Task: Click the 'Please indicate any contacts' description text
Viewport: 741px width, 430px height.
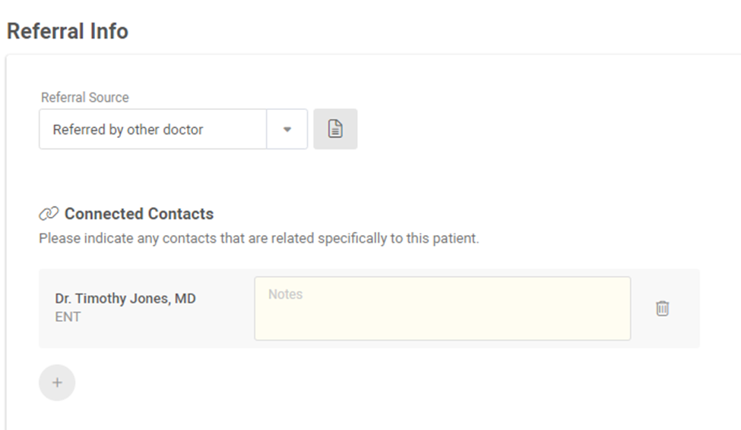Action: pyautogui.click(x=259, y=238)
